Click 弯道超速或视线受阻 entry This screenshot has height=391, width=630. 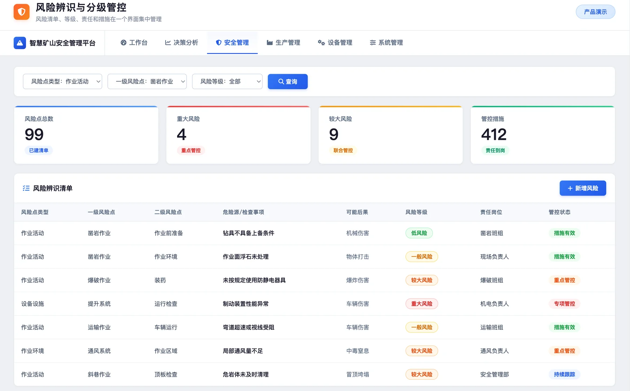point(248,327)
